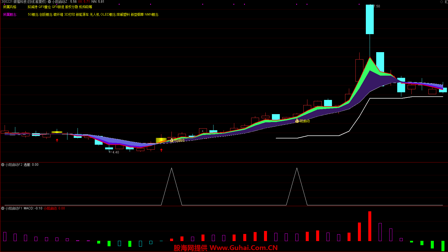Click the MACD: -0.10 value
The image size is (448, 252).
pyautogui.click(x=33, y=208)
